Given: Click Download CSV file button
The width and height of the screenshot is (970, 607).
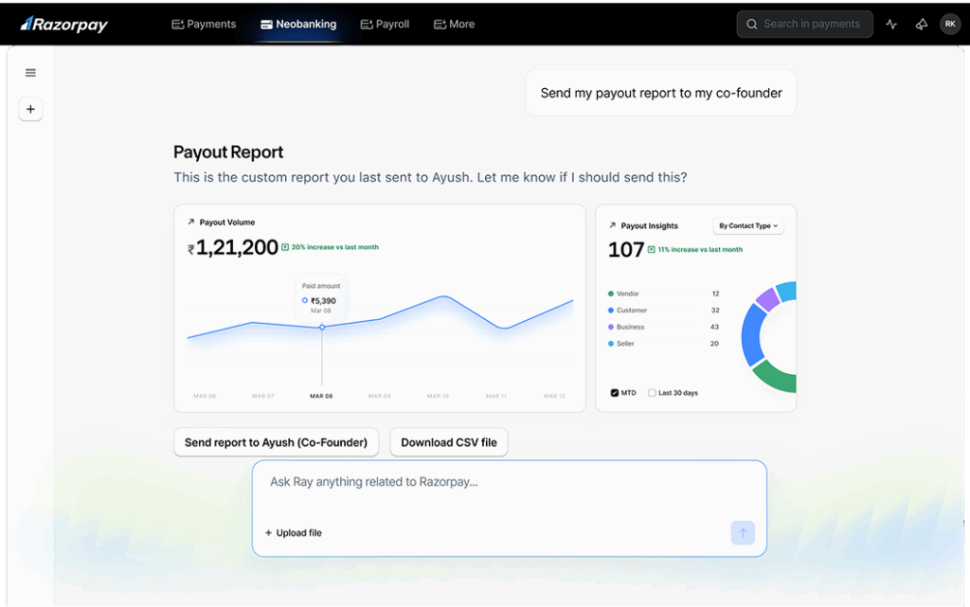Looking at the screenshot, I should [448, 442].
